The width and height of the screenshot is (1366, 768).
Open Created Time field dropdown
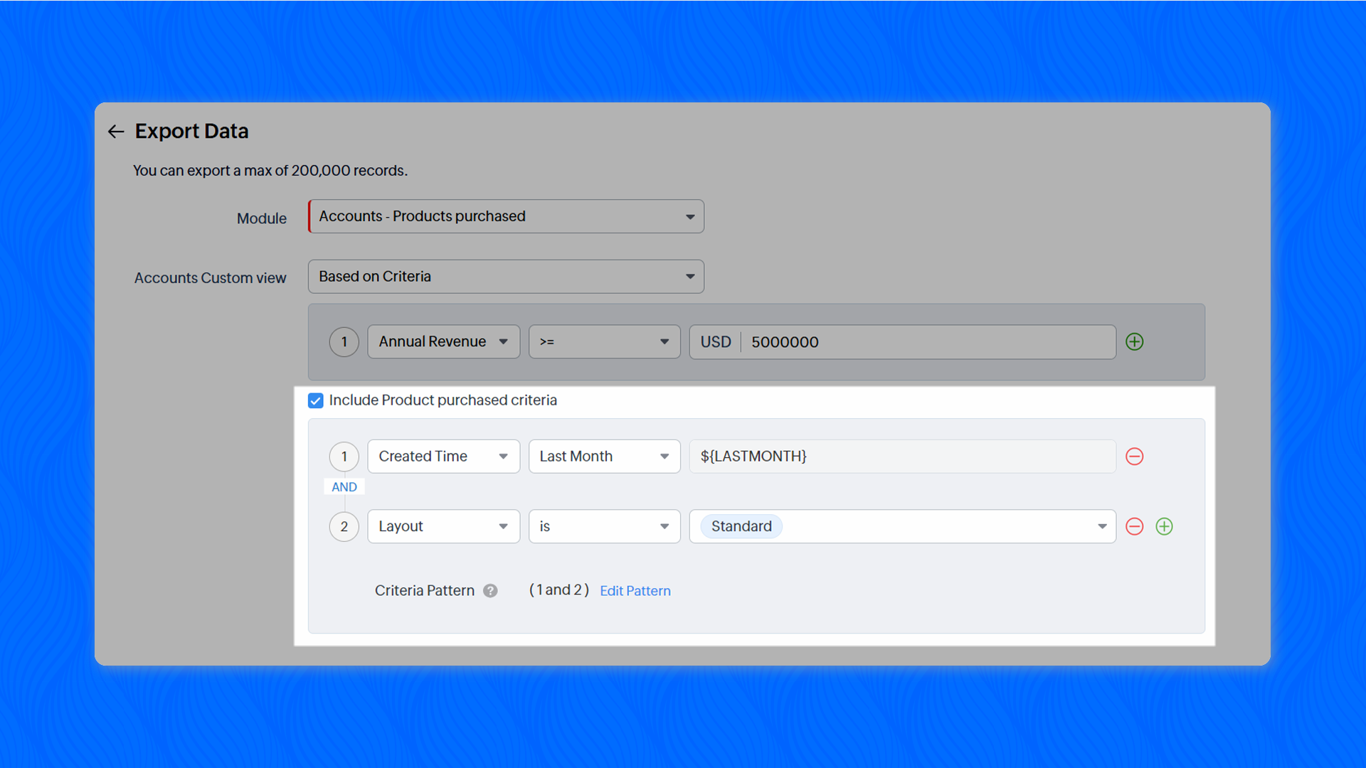443,457
